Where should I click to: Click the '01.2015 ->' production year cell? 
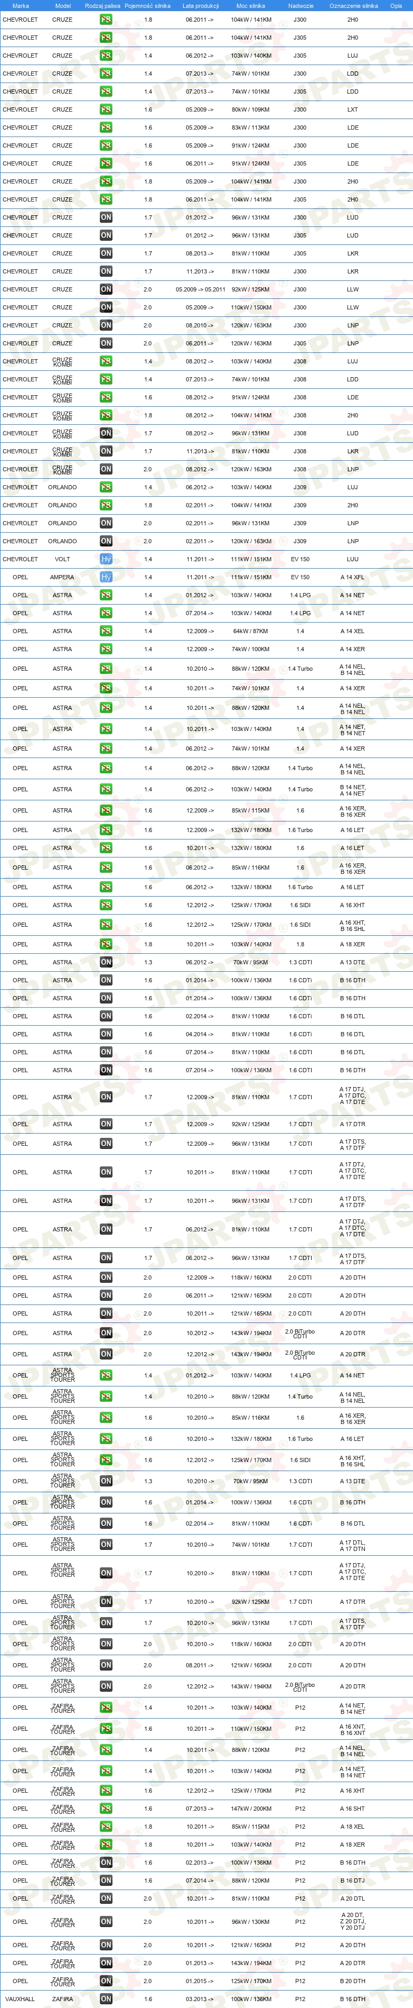click(x=201, y=1980)
